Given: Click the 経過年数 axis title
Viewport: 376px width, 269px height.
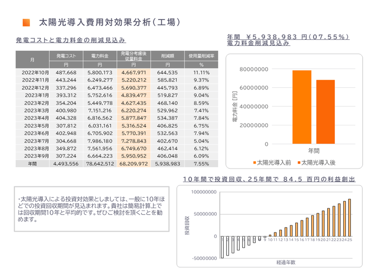Looking at the screenshot, I should (x=286, y=262).
